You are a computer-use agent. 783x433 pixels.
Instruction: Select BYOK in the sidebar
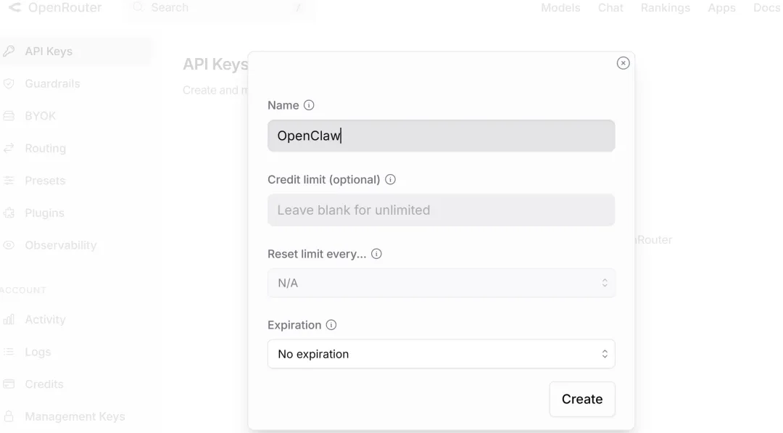(x=41, y=116)
